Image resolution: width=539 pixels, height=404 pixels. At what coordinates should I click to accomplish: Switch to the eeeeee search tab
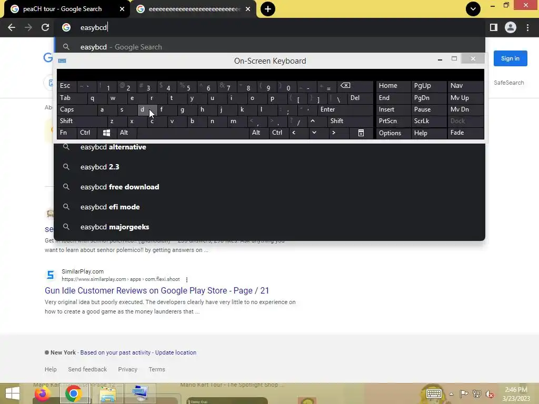click(x=194, y=9)
